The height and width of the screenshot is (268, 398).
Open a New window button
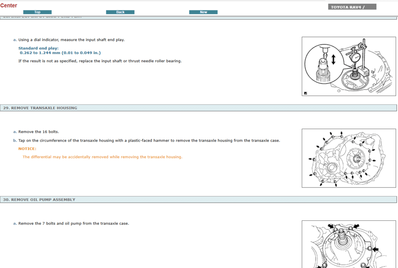(x=203, y=12)
